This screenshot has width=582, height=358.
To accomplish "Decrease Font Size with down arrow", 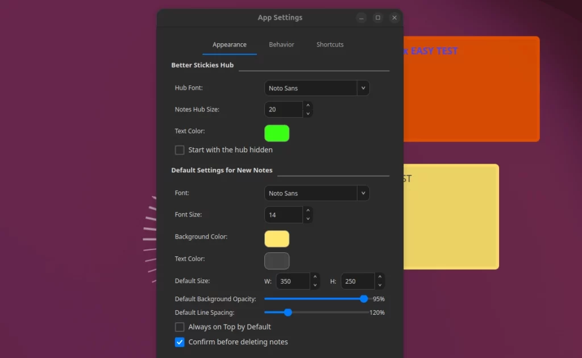I will point(307,219).
